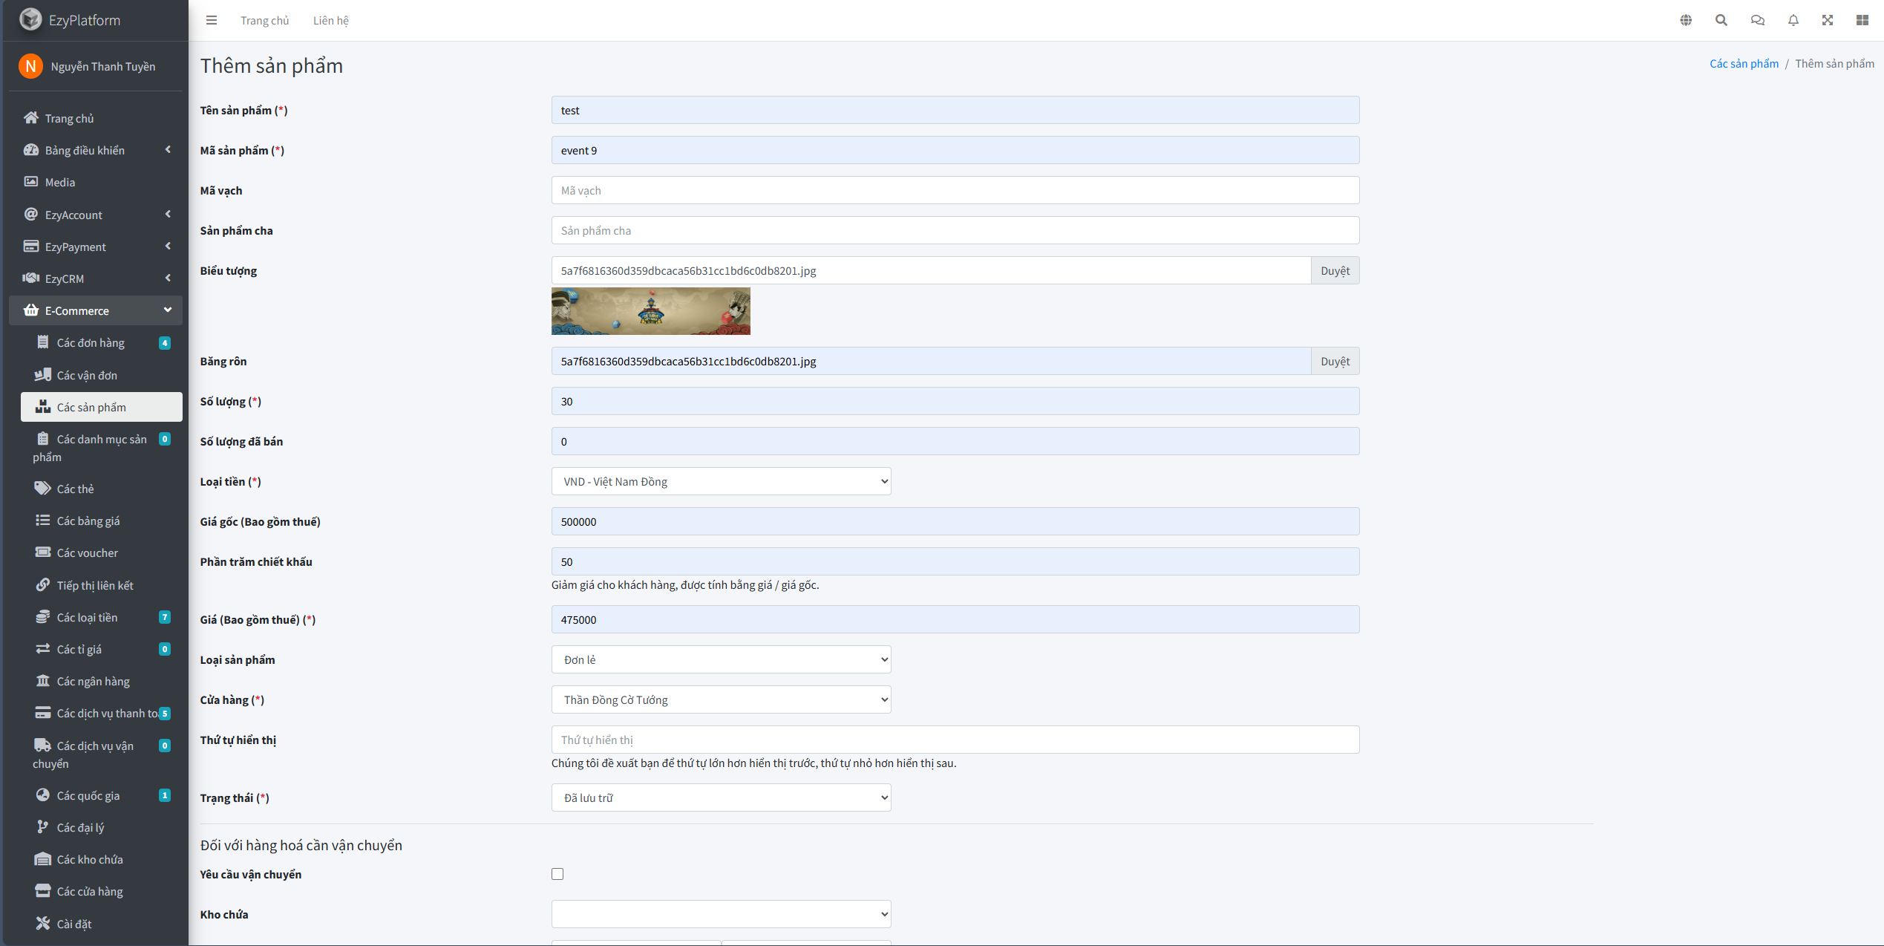Open the chat messages icon
Image resolution: width=1884 pixels, height=946 pixels.
(x=1757, y=20)
